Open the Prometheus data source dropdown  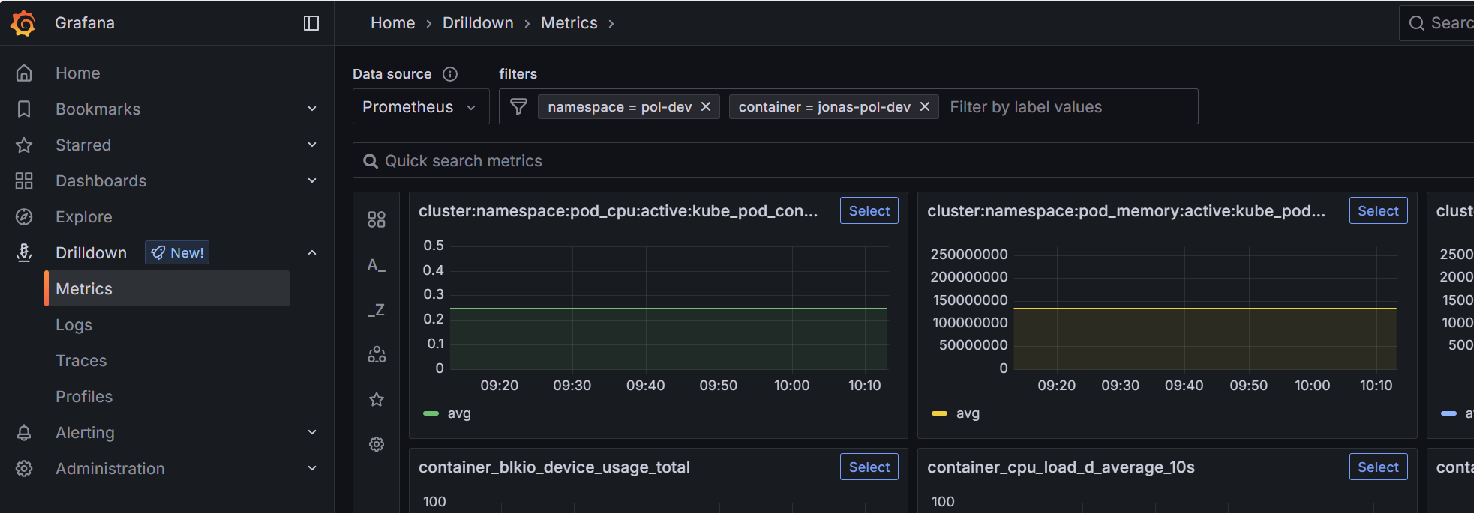[421, 107]
